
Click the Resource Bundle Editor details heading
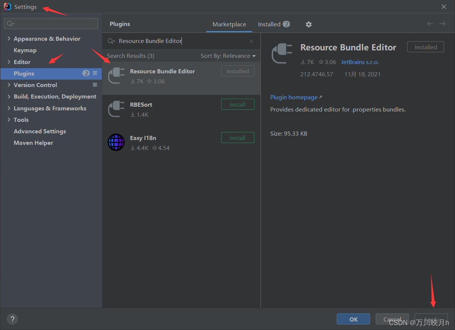[348, 47]
